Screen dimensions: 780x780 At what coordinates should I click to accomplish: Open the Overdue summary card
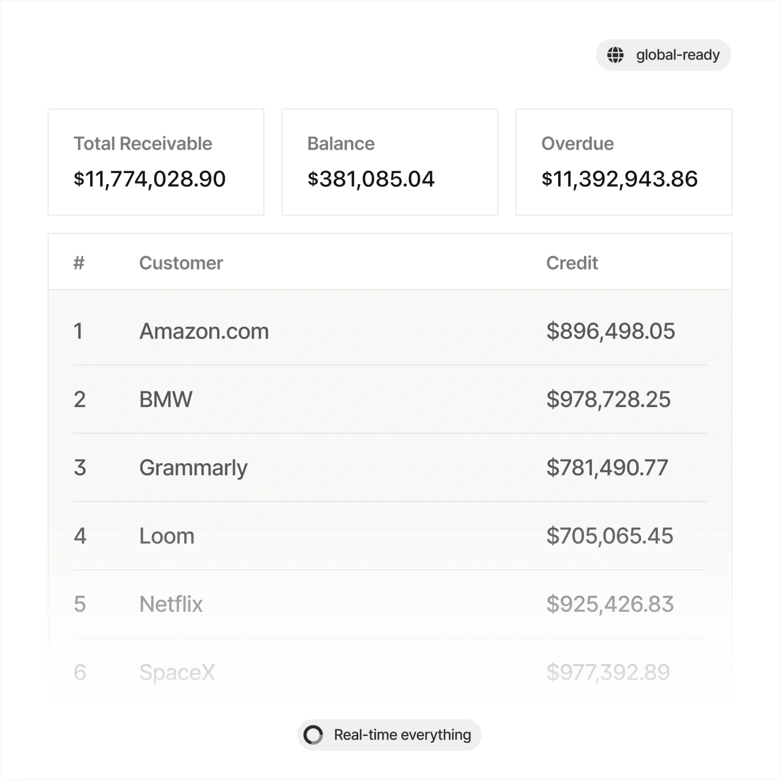point(624,162)
